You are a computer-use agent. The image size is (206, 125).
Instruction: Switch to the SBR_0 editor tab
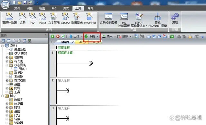click(82, 42)
